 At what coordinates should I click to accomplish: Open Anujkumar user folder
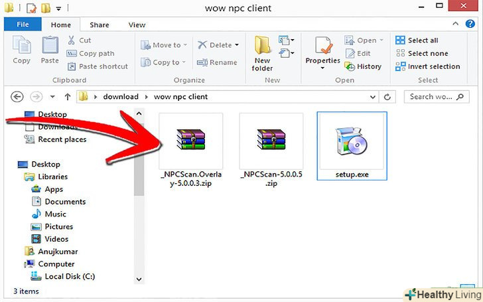point(51,252)
